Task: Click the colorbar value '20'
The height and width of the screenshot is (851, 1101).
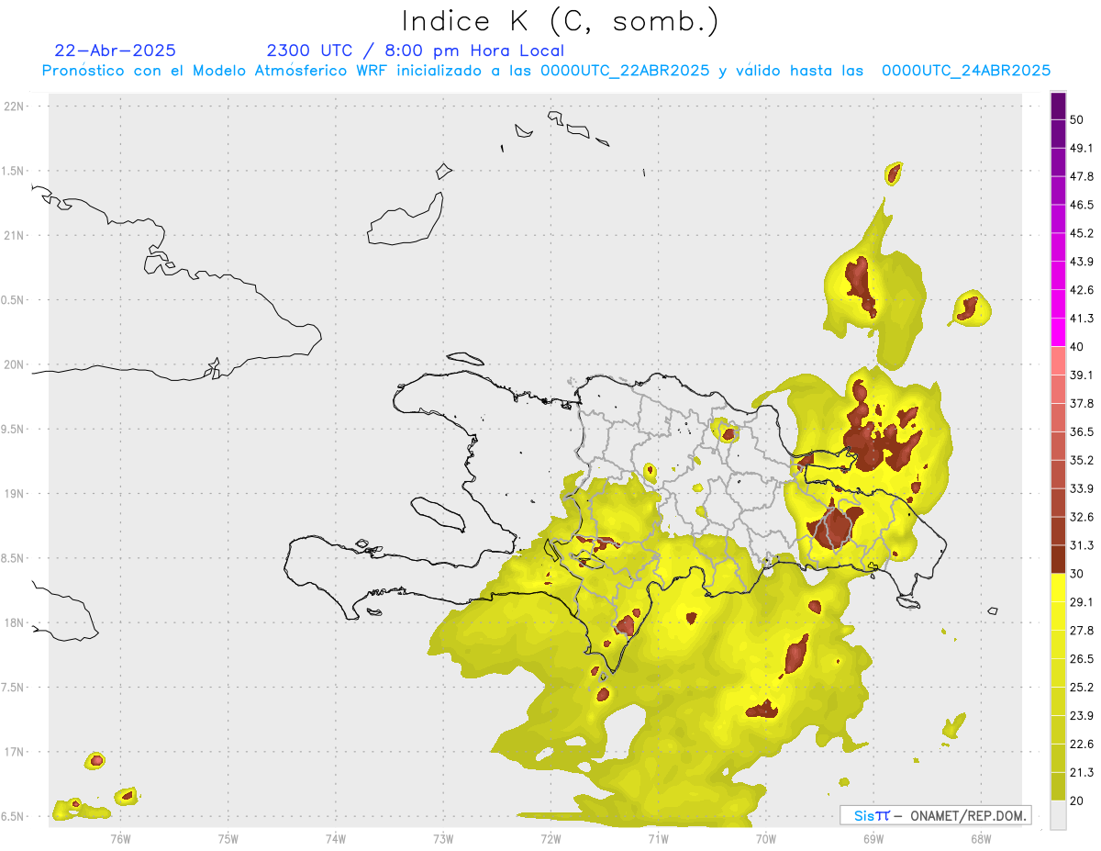Action: [x=1078, y=801]
